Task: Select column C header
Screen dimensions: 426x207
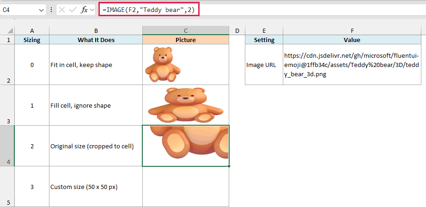Action: click(186, 30)
